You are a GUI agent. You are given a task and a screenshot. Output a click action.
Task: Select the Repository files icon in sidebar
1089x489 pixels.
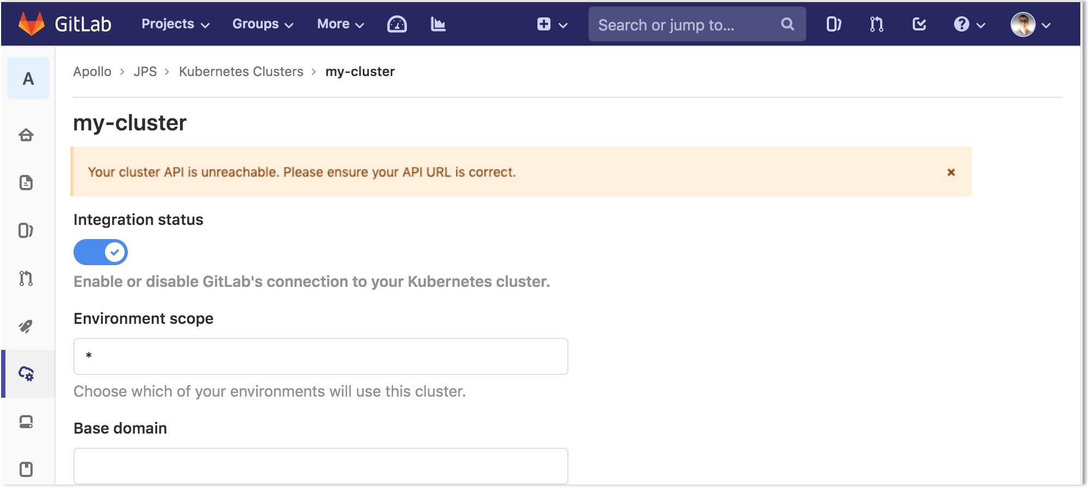click(x=27, y=183)
